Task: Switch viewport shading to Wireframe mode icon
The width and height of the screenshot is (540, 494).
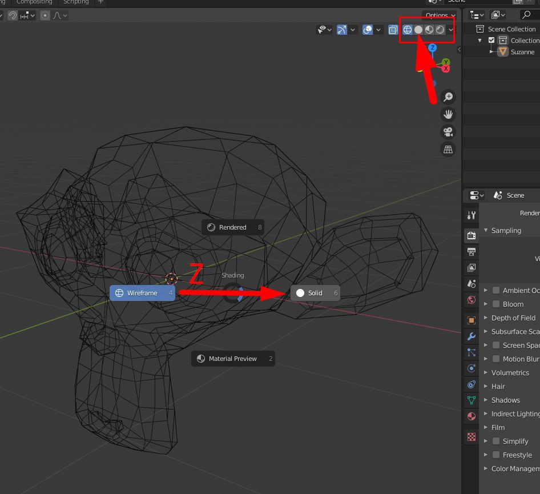Action: pyautogui.click(x=408, y=30)
